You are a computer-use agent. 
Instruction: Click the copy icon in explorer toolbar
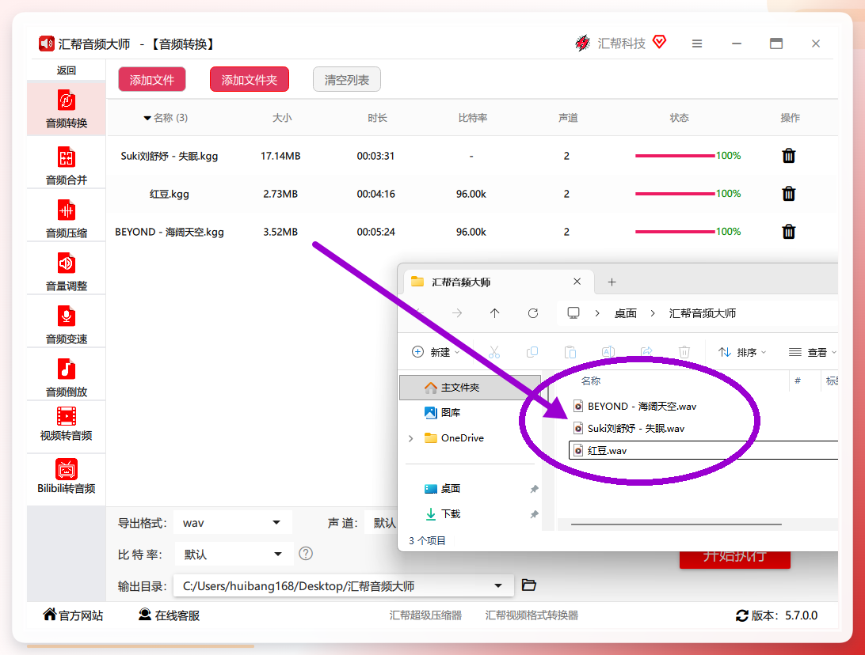532,352
